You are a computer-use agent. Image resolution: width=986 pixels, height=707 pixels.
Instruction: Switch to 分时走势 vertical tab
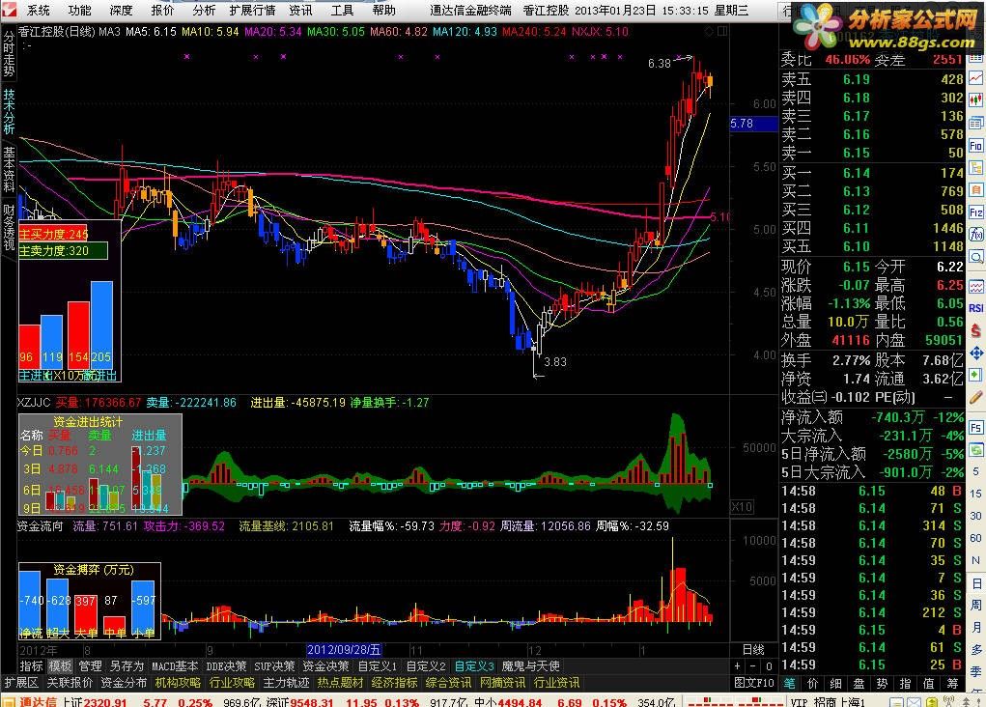(9, 53)
